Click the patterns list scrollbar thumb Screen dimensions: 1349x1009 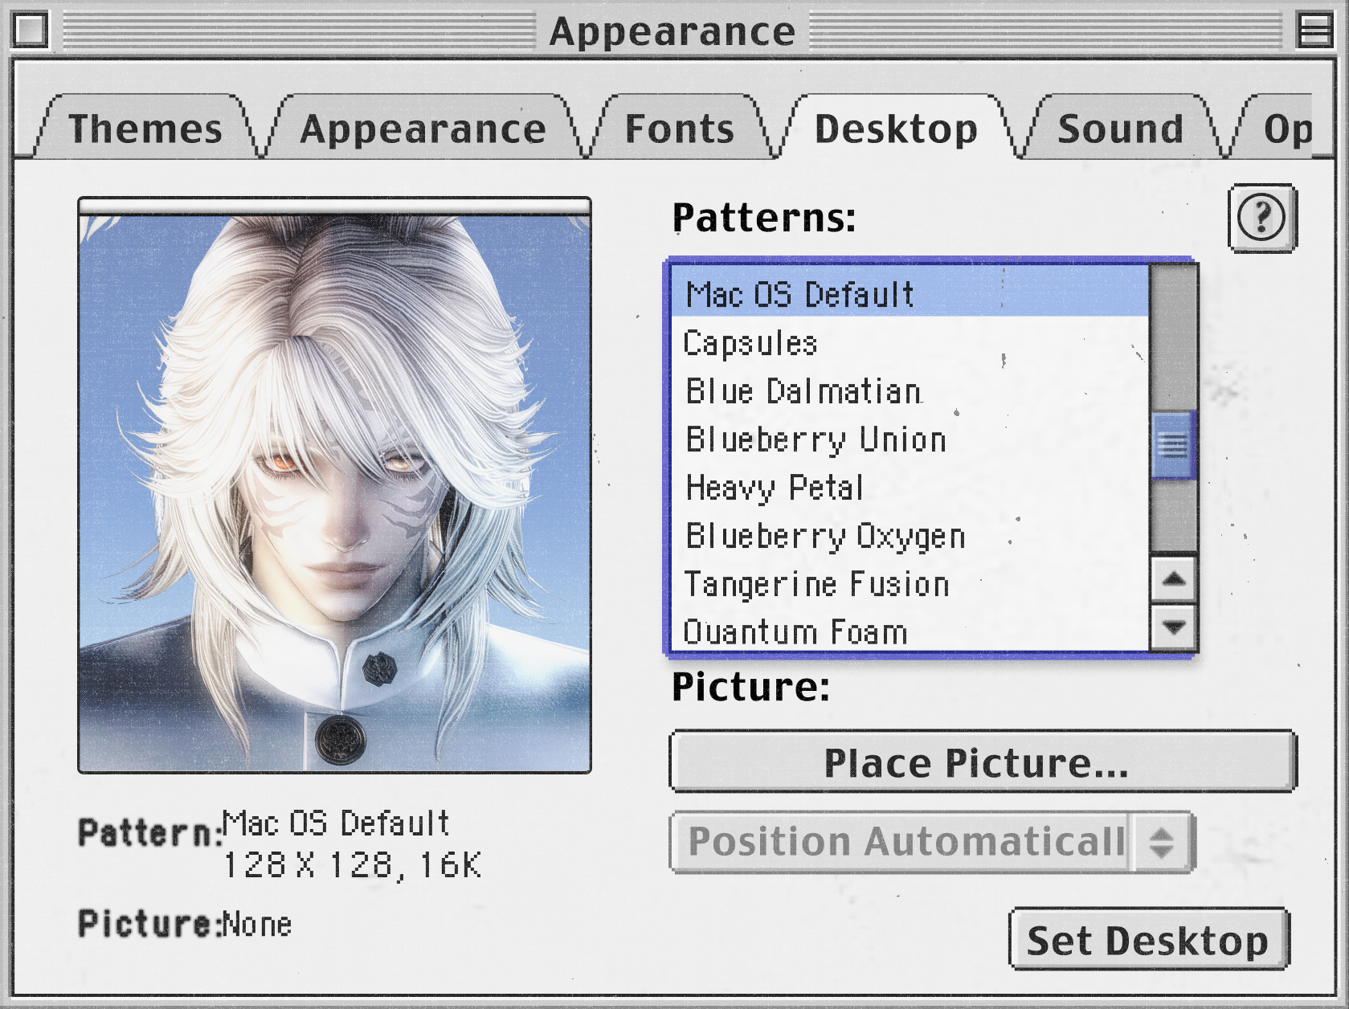1174,444
